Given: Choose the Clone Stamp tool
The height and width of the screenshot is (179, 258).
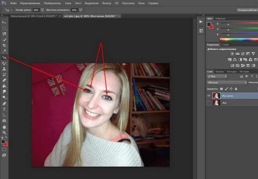Looking at the screenshot, I should (x=4, y=69).
